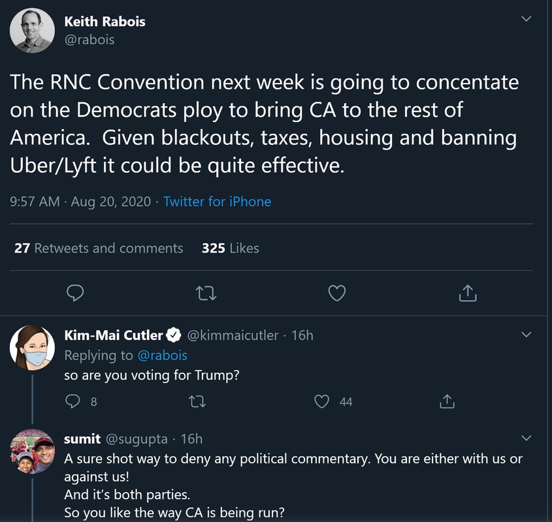Share the main RNC Convention tweet
This screenshot has height=522, width=552.
coord(467,293)
